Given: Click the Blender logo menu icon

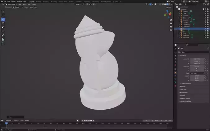Looking at the screenshot, I should pyautogui.click(x=2, y=1).
